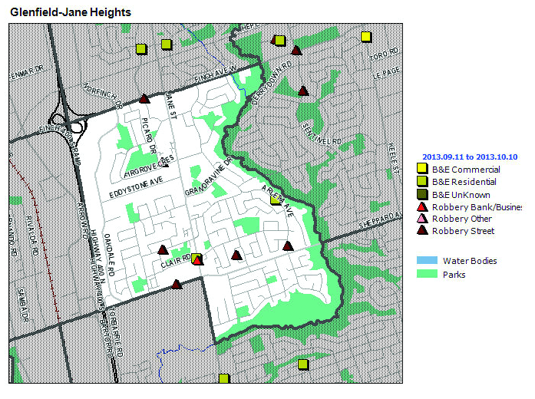This screenshot has height=399, width=535.
Task: Click the Parks legend label
Action: pyautogui.click(x=454, y=275)
